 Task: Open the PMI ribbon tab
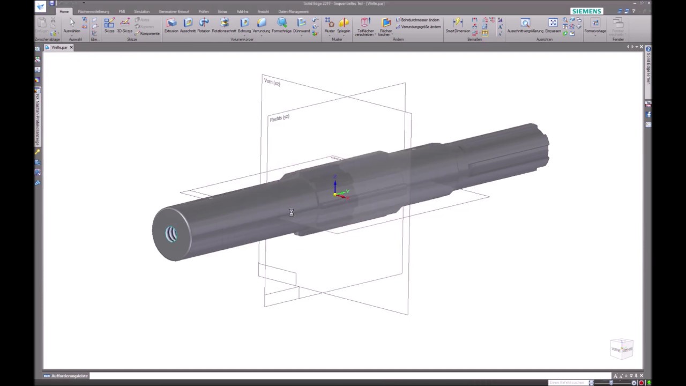[x=122, y=11]
